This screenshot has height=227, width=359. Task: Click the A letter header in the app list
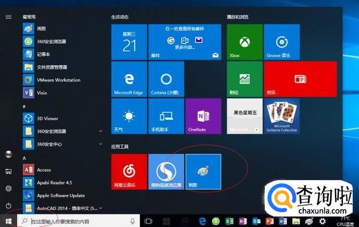24,158
